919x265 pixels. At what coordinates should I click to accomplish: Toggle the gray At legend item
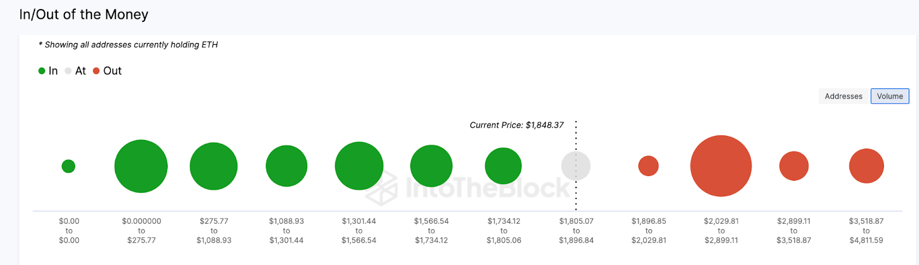click(75, 71)
